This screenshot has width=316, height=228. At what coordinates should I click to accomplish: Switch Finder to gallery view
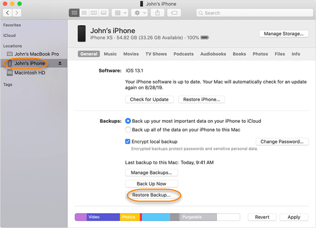click(x=103, y=13)
